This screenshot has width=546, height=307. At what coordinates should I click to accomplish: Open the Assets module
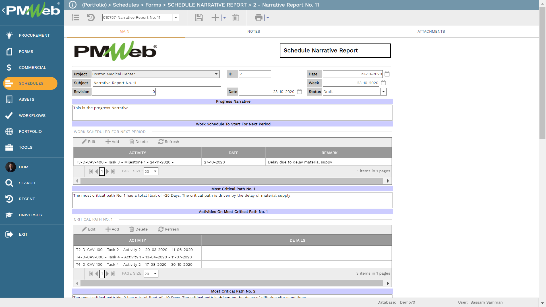(x=32, y=99)
